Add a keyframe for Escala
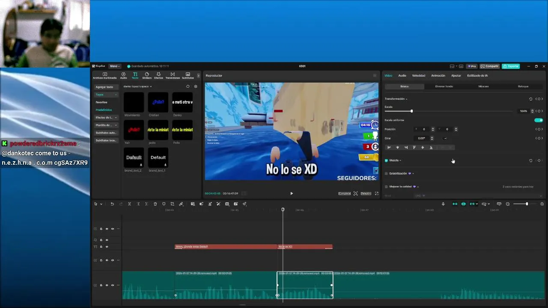The width and height of the screenshot is (548, 308). (x=539, y=111)
